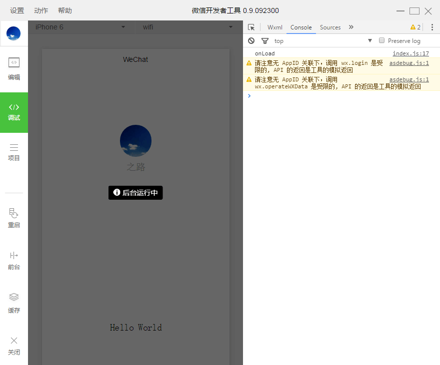Switch to the Wxml tab

pos(274,27)
